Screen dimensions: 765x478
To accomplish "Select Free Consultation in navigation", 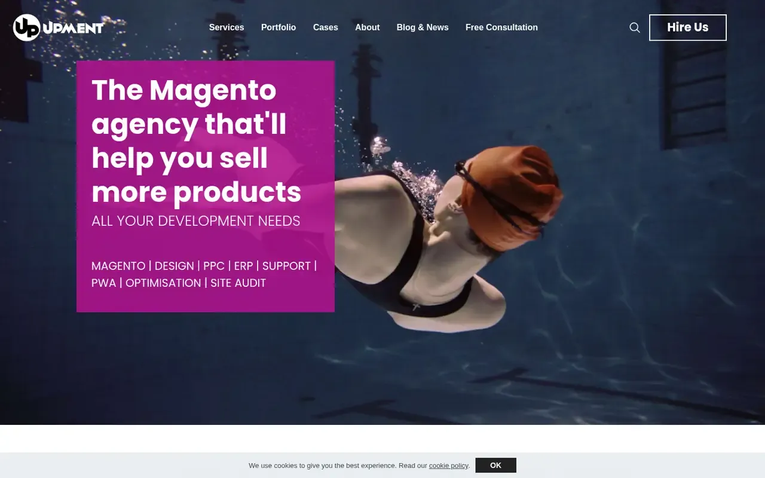I will (x=501, y=27).
